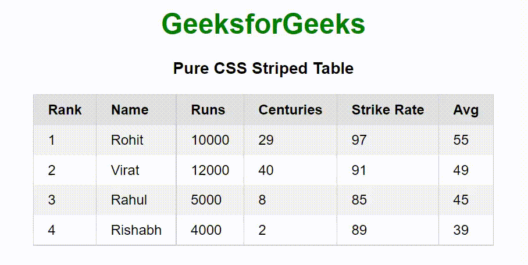
Task: Click the Pure CSS Striped Table subtitle
Action: point(263,69)
